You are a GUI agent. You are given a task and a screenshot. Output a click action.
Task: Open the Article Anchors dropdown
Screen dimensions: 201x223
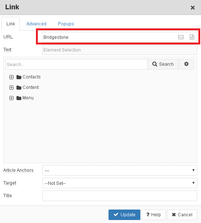pos(120,170)
